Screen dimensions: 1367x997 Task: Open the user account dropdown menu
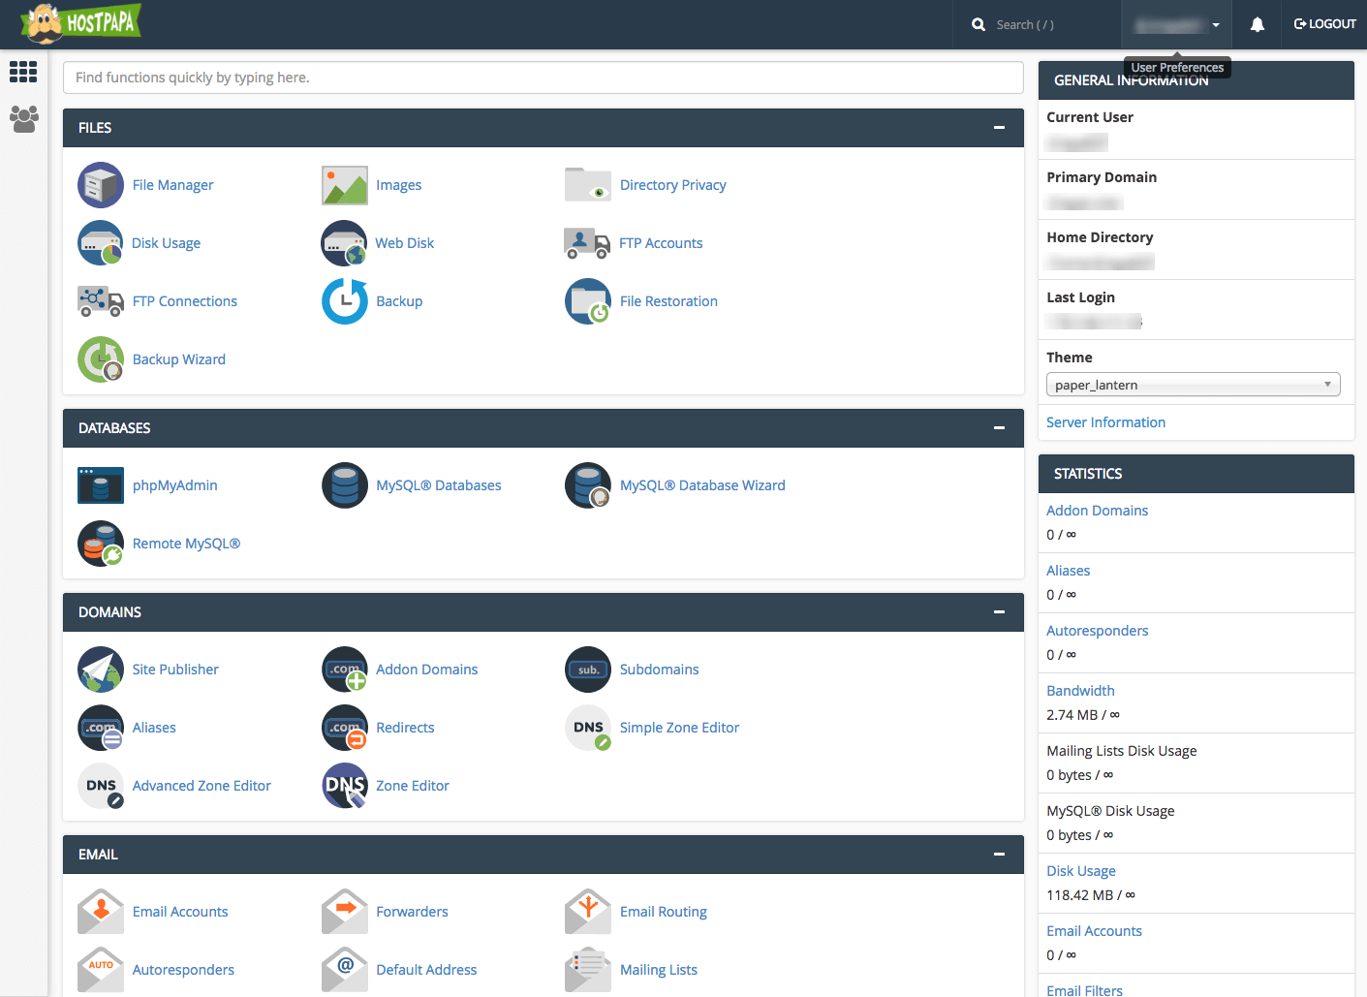[x=1176, y=25]
